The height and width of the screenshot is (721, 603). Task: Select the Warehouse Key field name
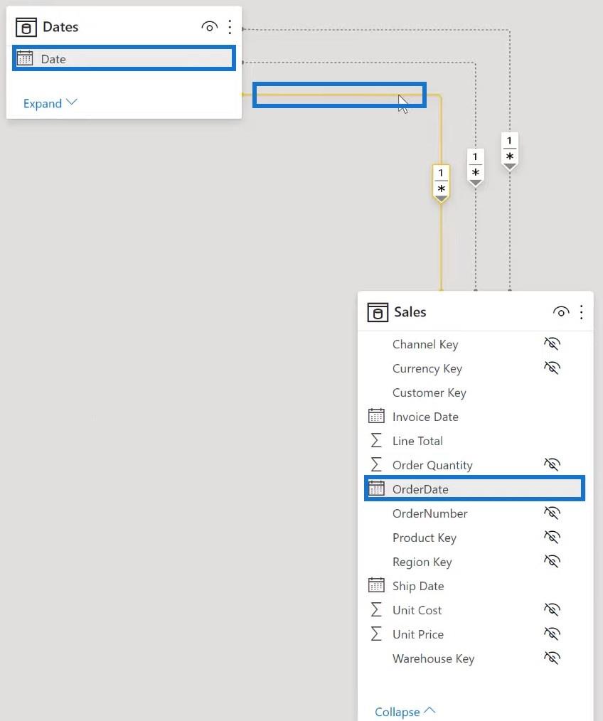(x=433, y=658)
